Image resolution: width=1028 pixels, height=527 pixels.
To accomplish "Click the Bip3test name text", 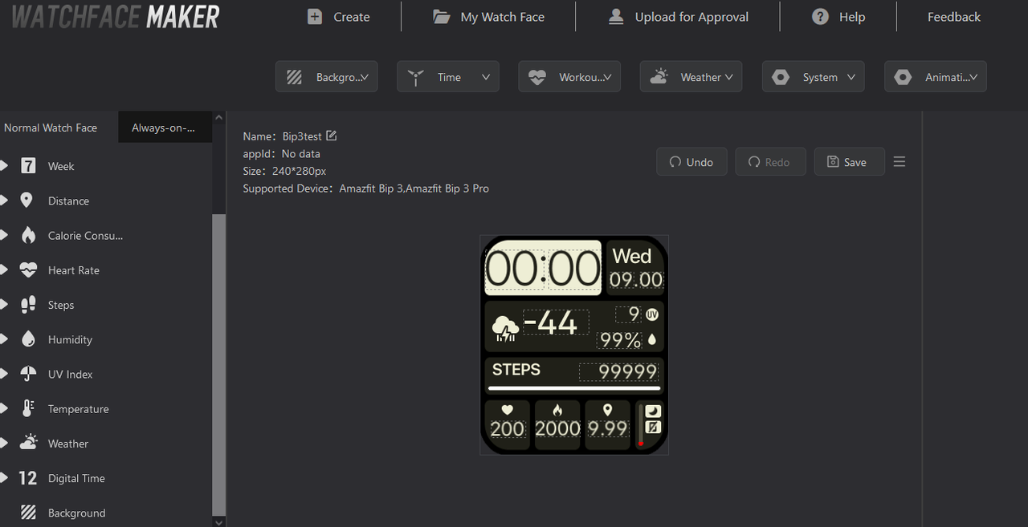I will coord(302,136).
